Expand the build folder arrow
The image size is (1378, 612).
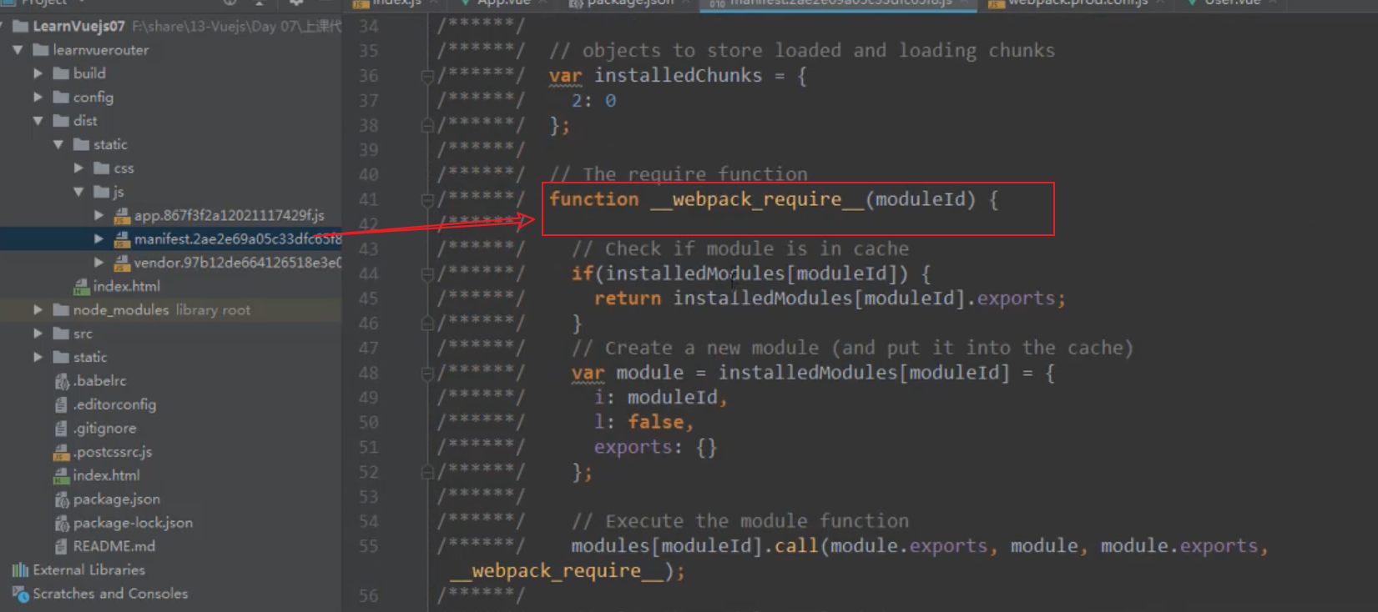(38, 73)
